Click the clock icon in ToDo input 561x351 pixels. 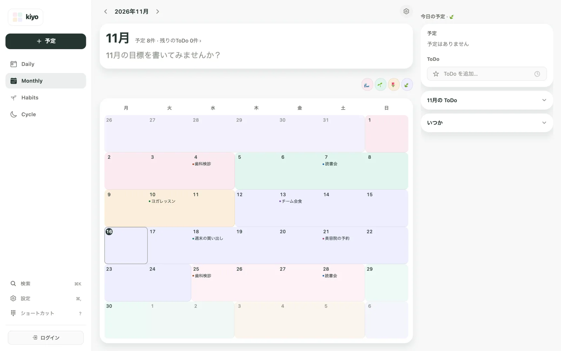pyautogui.click(x=537, y=74)
